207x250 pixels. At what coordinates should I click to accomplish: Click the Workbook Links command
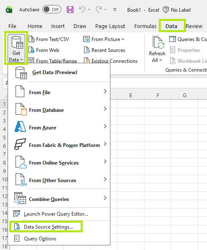[x=188, y=61]
